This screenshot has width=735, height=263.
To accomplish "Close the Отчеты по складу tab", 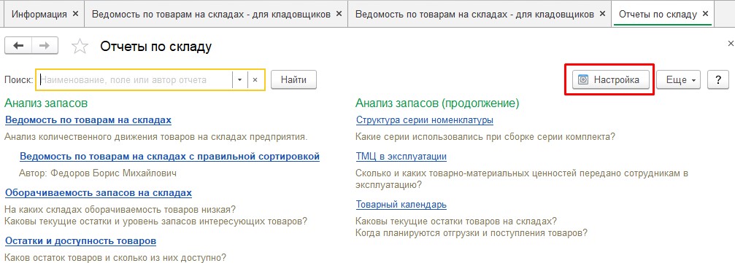I will point(705,14).
